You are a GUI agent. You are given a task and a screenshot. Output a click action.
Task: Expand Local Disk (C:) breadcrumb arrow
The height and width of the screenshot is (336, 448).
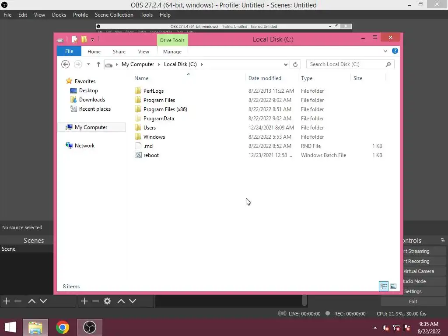(x=202, y=64)
